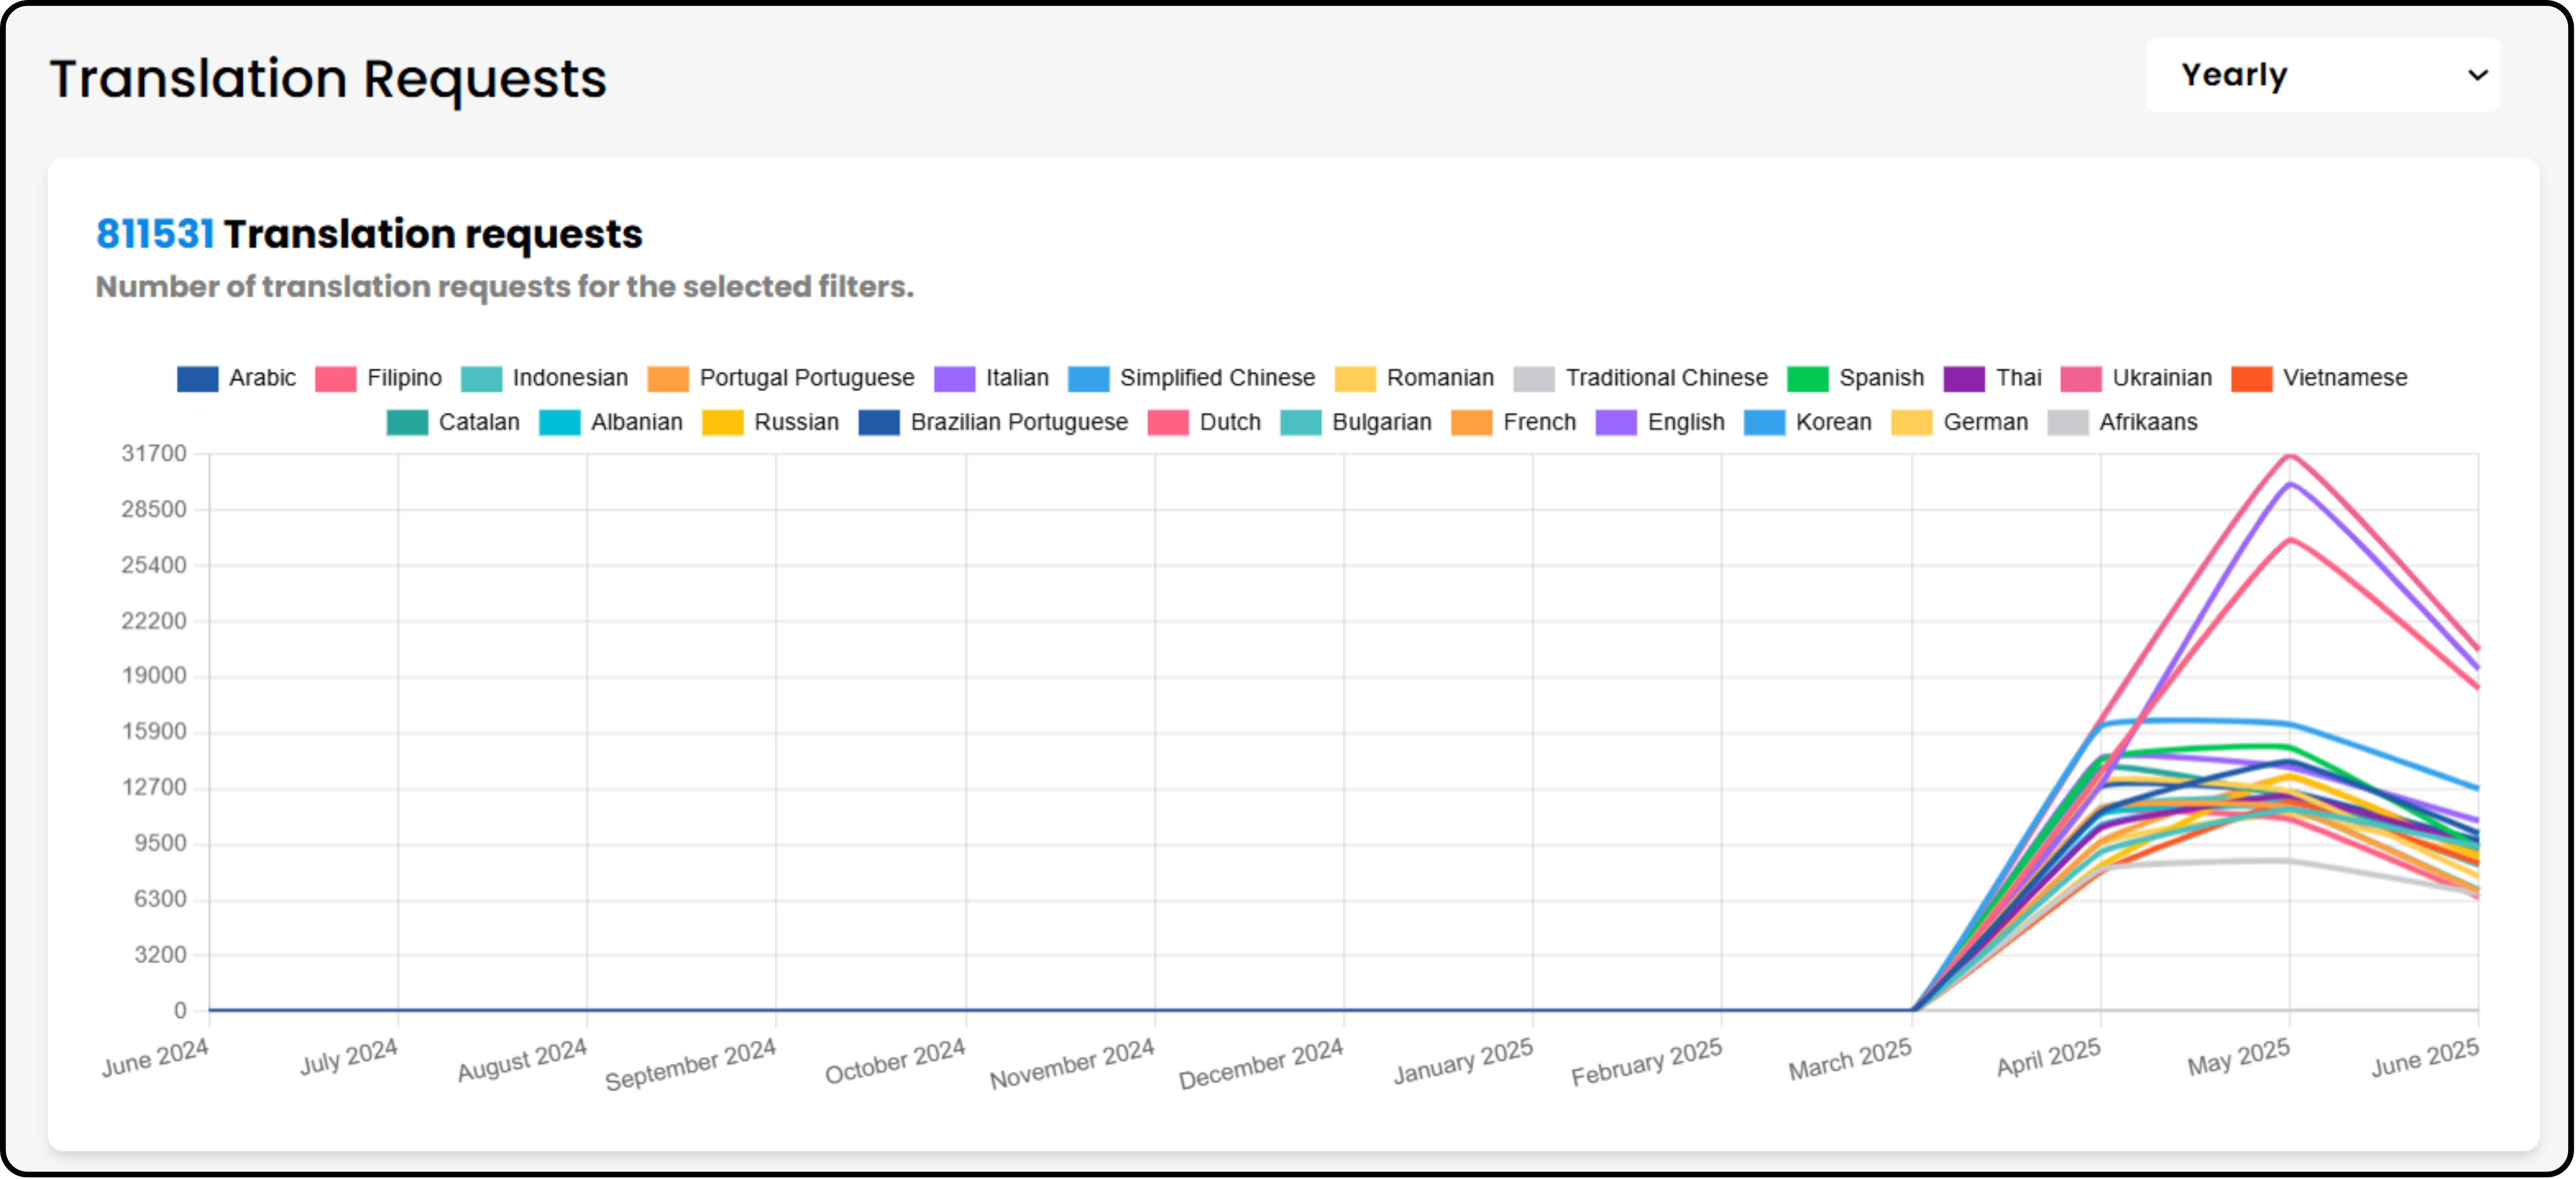The height and width of the screenshot is (1179, 2576).
Task: Click the Ukrainian pink color swatch
Action: point(2080,379)
